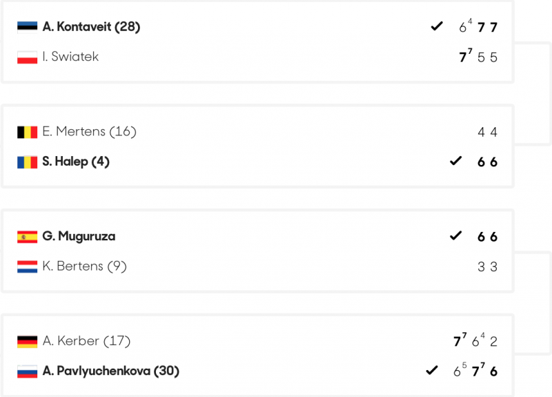
Task: Click the winner checkmark on Pavlyuchenkova's row
Action: [x=432, y=371]
